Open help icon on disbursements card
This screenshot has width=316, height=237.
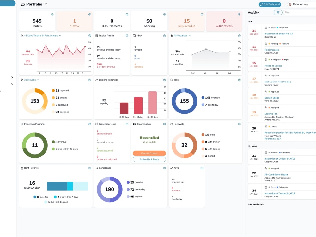[127, 14]
